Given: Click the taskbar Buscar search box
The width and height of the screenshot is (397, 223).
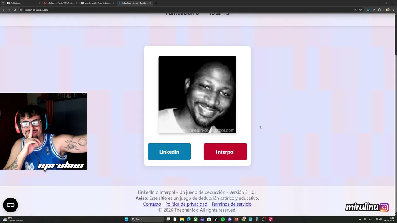Looking at the screenshot, I should 148,219.
